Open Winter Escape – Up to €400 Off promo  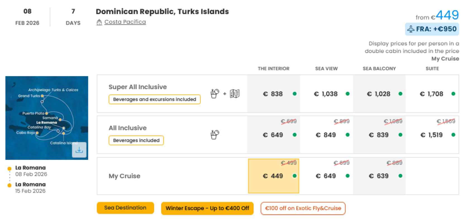click(x=207, y=208)
